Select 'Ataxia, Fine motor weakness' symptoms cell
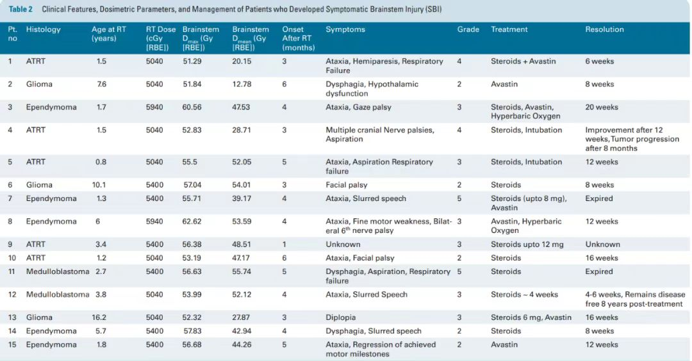Viewport: 692px width, 361px height. point(388,226)
